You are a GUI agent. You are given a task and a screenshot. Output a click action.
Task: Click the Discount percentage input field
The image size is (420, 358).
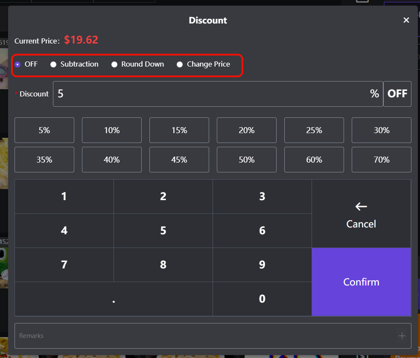(211, 94)
